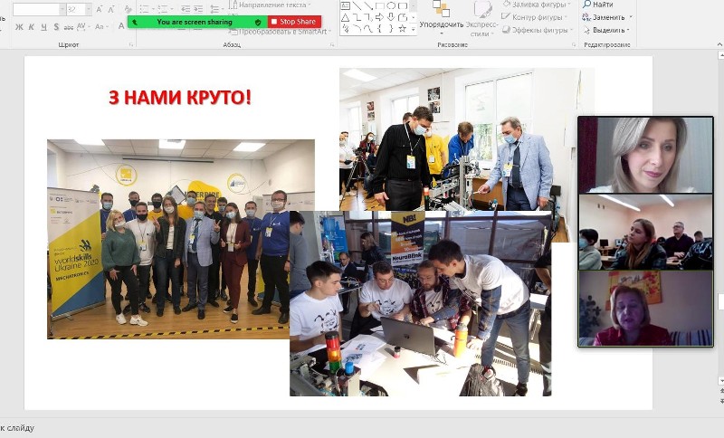Click the screen sharing security shield icon
724x438 pixels.
click(x=258, y=22)
